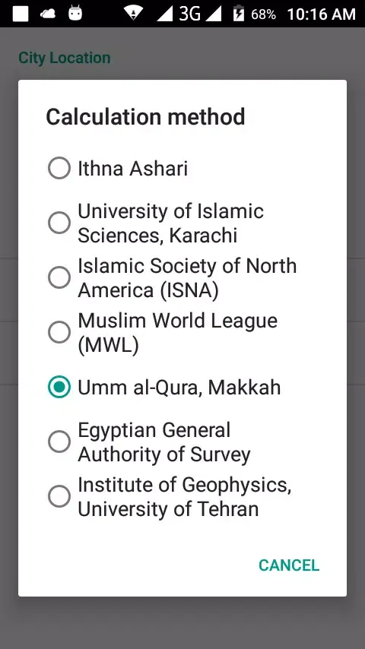
Task: Tap the Wi-Fi signal icon in status bar
Action: [133, 14]
